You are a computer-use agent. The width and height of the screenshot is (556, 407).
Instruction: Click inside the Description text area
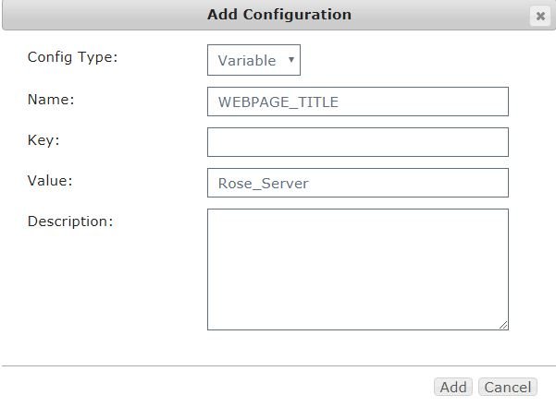[358, 269]
